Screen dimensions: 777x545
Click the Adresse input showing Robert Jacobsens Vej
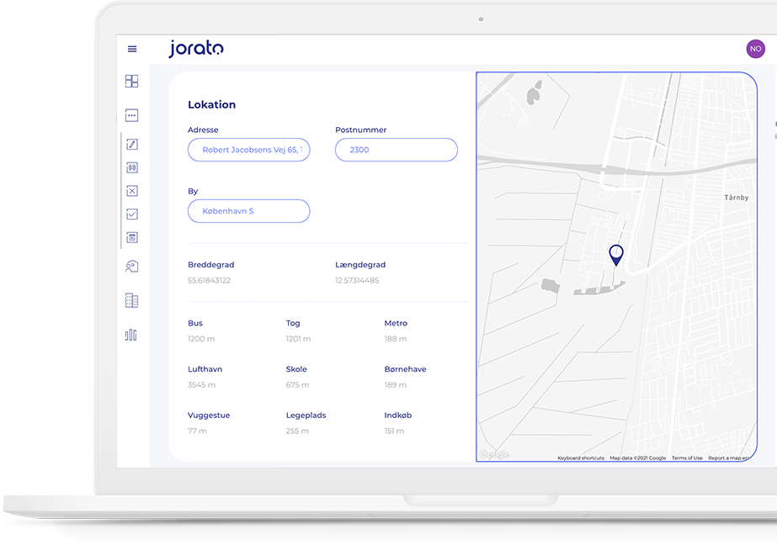[x=248, y=150]
